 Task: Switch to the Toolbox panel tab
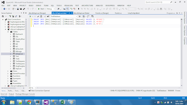[17, 91]
